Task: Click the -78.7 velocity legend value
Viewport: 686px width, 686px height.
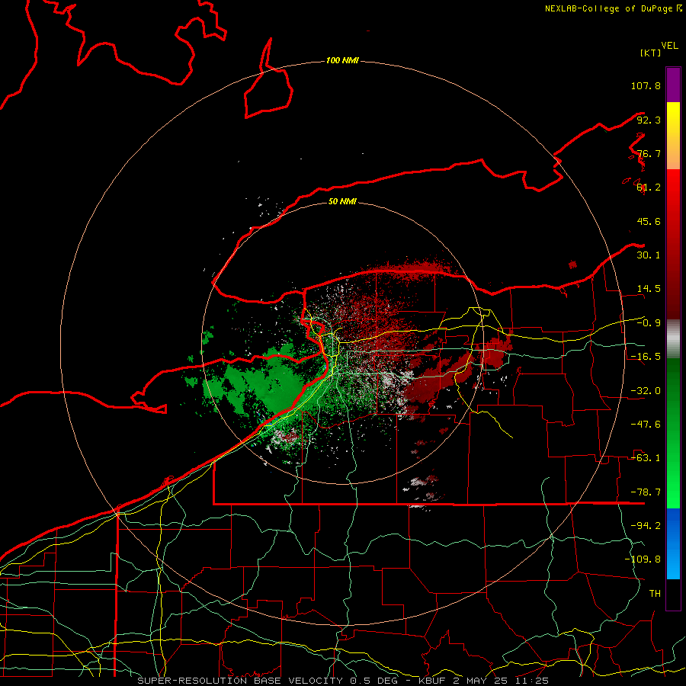Action: click(x=646, y=492)
